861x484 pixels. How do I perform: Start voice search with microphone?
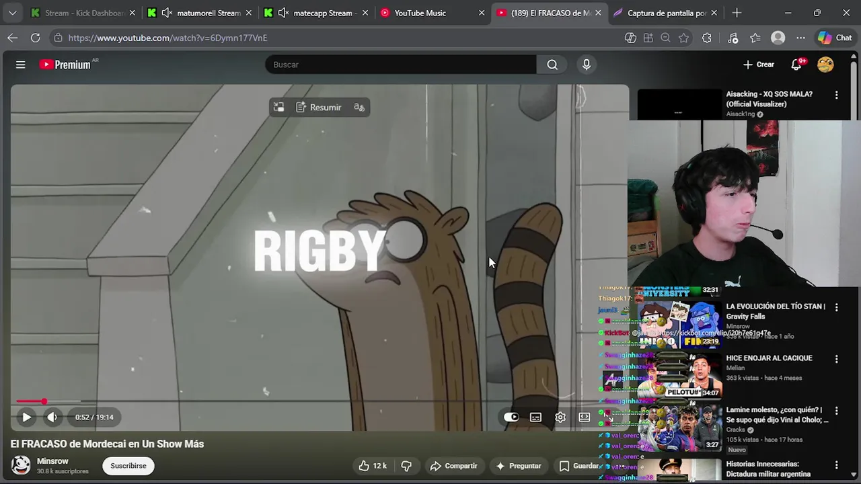pyautogui.click(x=587, y=65)
